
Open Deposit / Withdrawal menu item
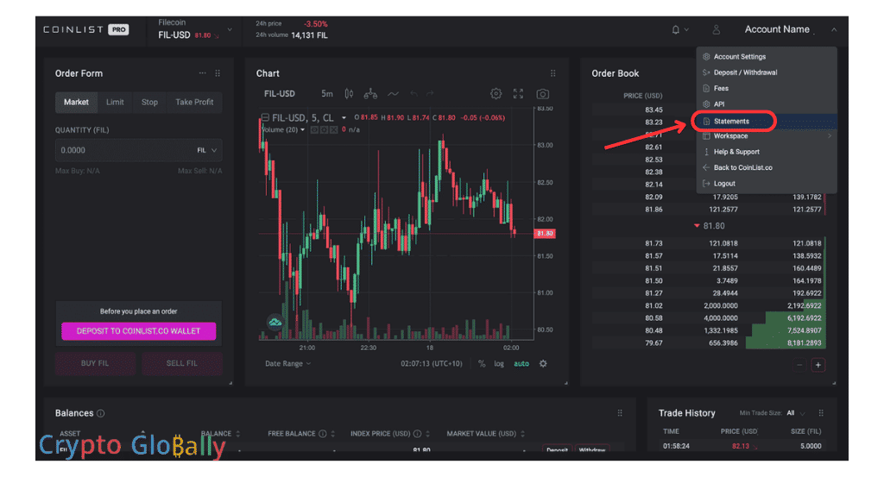767,72
